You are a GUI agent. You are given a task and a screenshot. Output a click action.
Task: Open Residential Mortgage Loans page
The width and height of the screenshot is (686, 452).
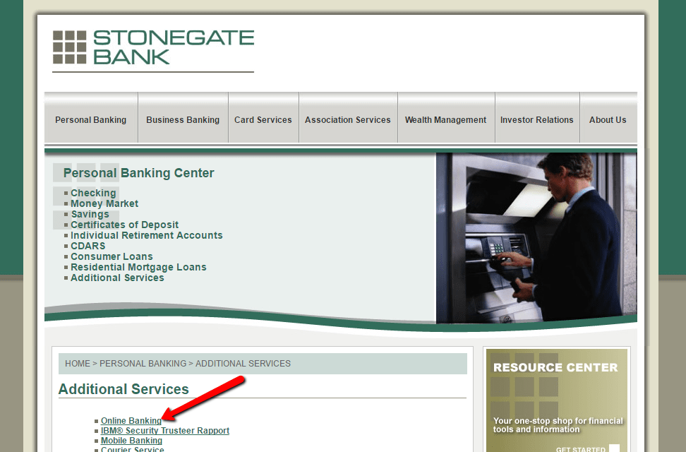(x=138, y=267)
